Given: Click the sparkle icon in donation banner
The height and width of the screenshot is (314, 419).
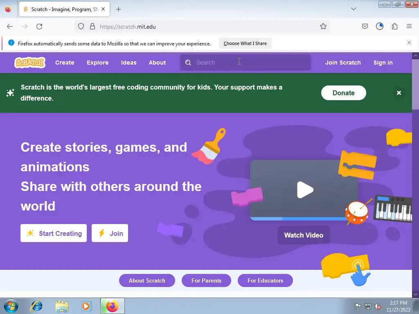Looking at the screenshot, I should click(10, 93).
